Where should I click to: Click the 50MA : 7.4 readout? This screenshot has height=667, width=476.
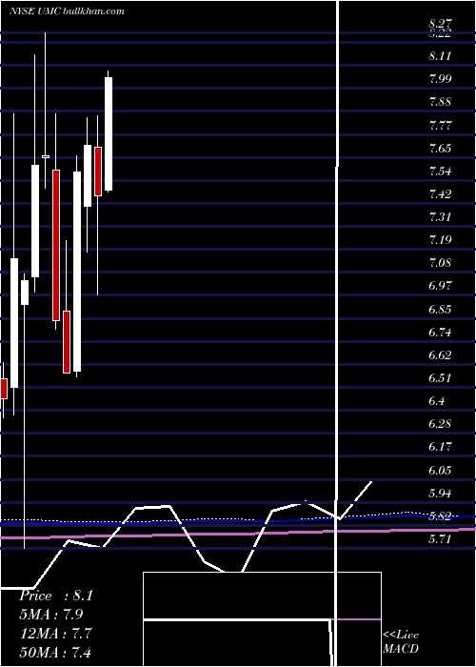tap(55, 652)
